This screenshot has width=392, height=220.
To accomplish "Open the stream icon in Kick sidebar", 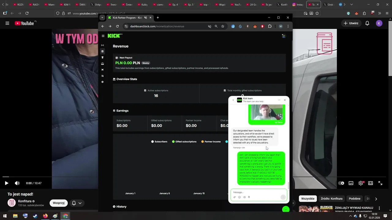I will point(103,45).
